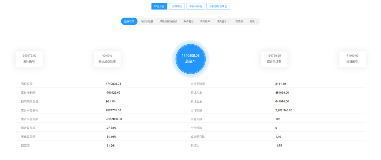Switch to the 每日手续费 tab
381x160 pixels.
(x=147, y=21)
